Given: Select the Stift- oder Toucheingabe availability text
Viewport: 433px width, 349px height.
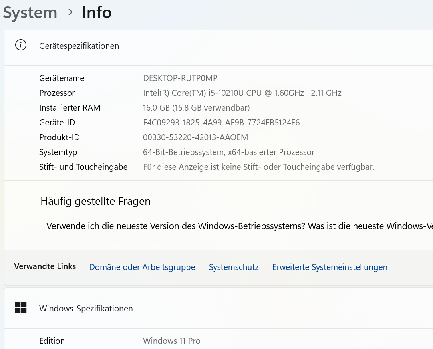Looking at the screenshot, I should [x=259, y=167].
